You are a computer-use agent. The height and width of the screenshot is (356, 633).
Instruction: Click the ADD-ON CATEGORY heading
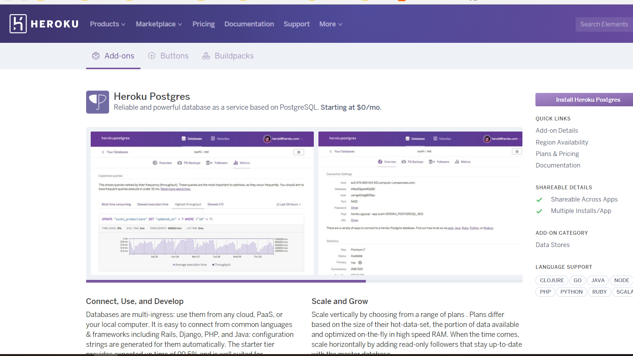(x=561, y=233)
